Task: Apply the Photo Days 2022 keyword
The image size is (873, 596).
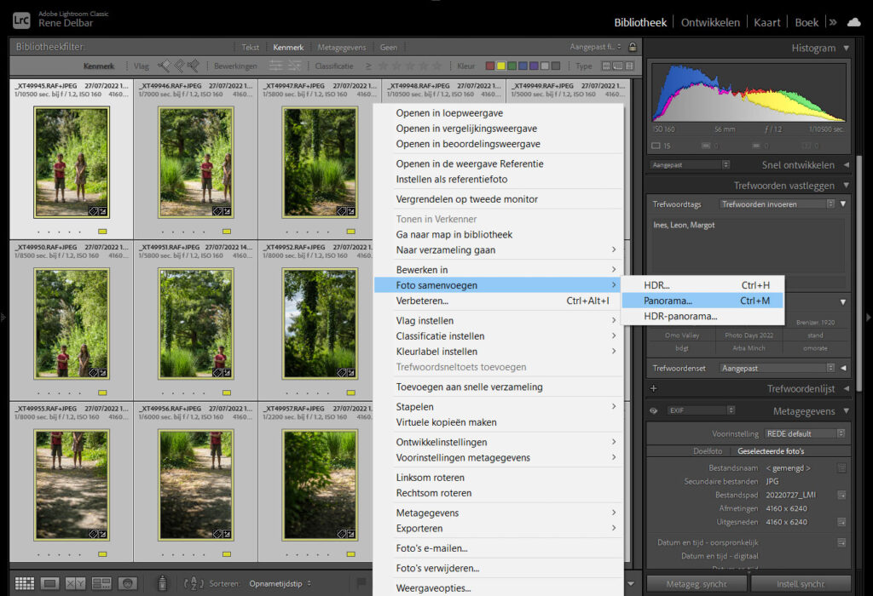Action: coord(749,335)
